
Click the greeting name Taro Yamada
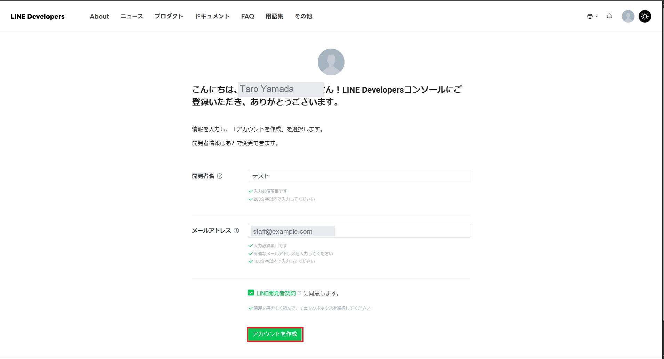tap(267, 89)
